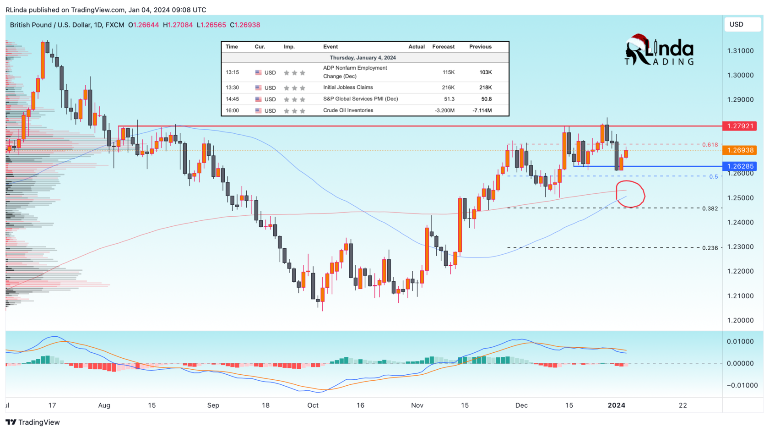Click the Aug label on time axis
The image size is (769, 432).
104,405
